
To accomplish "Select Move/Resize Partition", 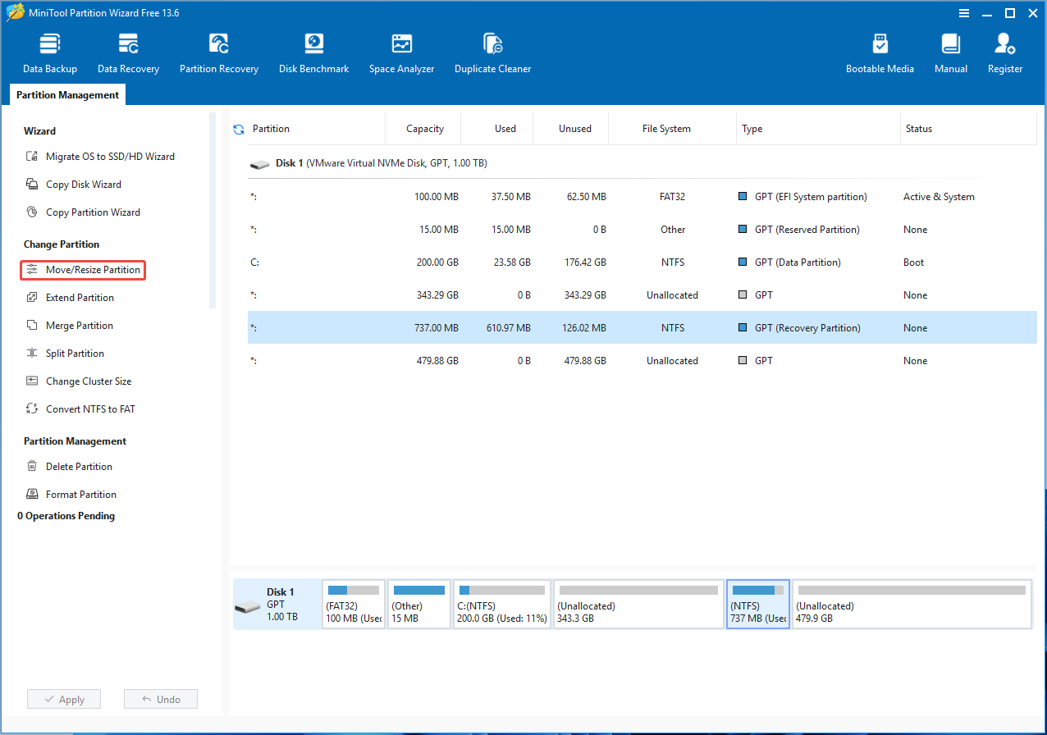I will [82, 269].
